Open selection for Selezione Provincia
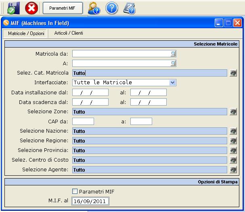Screen dimensions: 245x212 pos(233,150)
